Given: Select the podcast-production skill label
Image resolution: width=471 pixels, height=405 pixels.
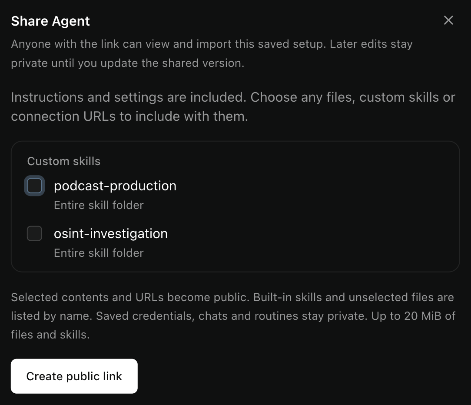Looking at the screenshot, I should point(115,186).
